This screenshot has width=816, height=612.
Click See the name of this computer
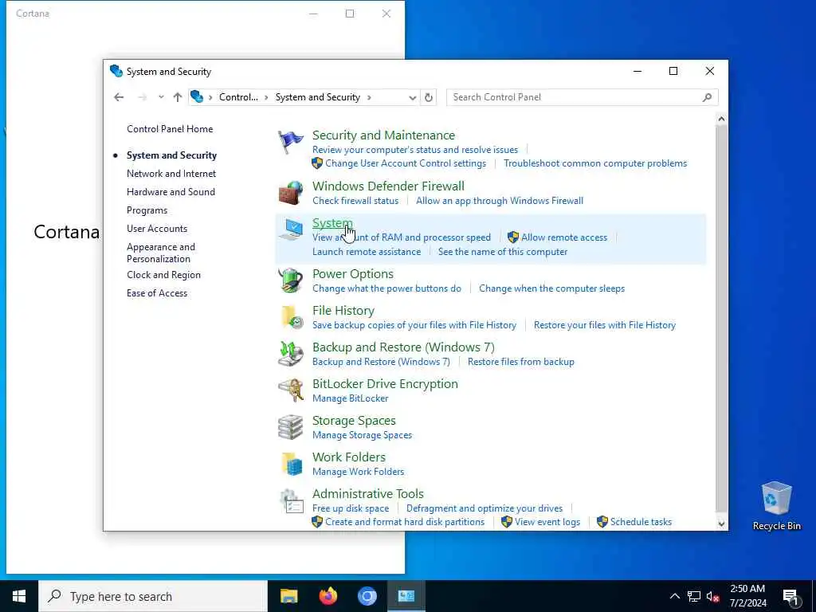pos(503,252)
